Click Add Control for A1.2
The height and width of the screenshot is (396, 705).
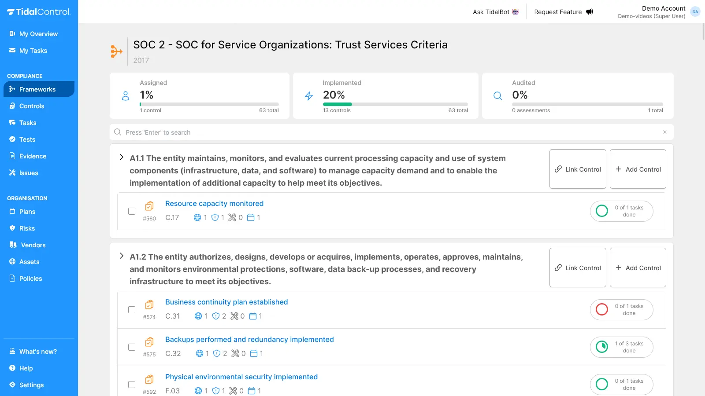(638, 268)
